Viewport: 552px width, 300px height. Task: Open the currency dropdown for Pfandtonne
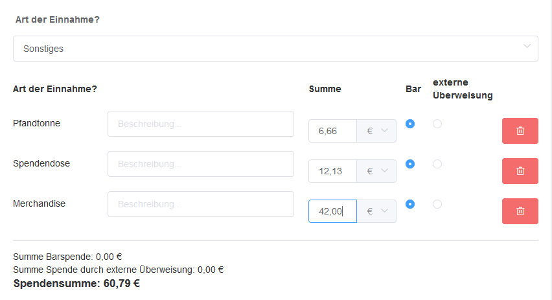[x=376, y=131]
